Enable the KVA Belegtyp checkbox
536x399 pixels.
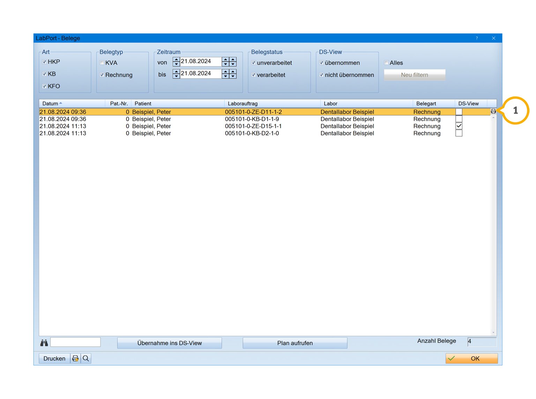click(102, 63)
